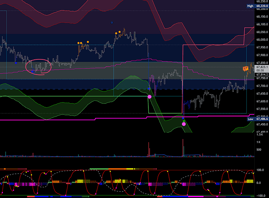Screen dimensions: 269x198
Task: Select the 67,814.2 price label
Action: (261, 74)
